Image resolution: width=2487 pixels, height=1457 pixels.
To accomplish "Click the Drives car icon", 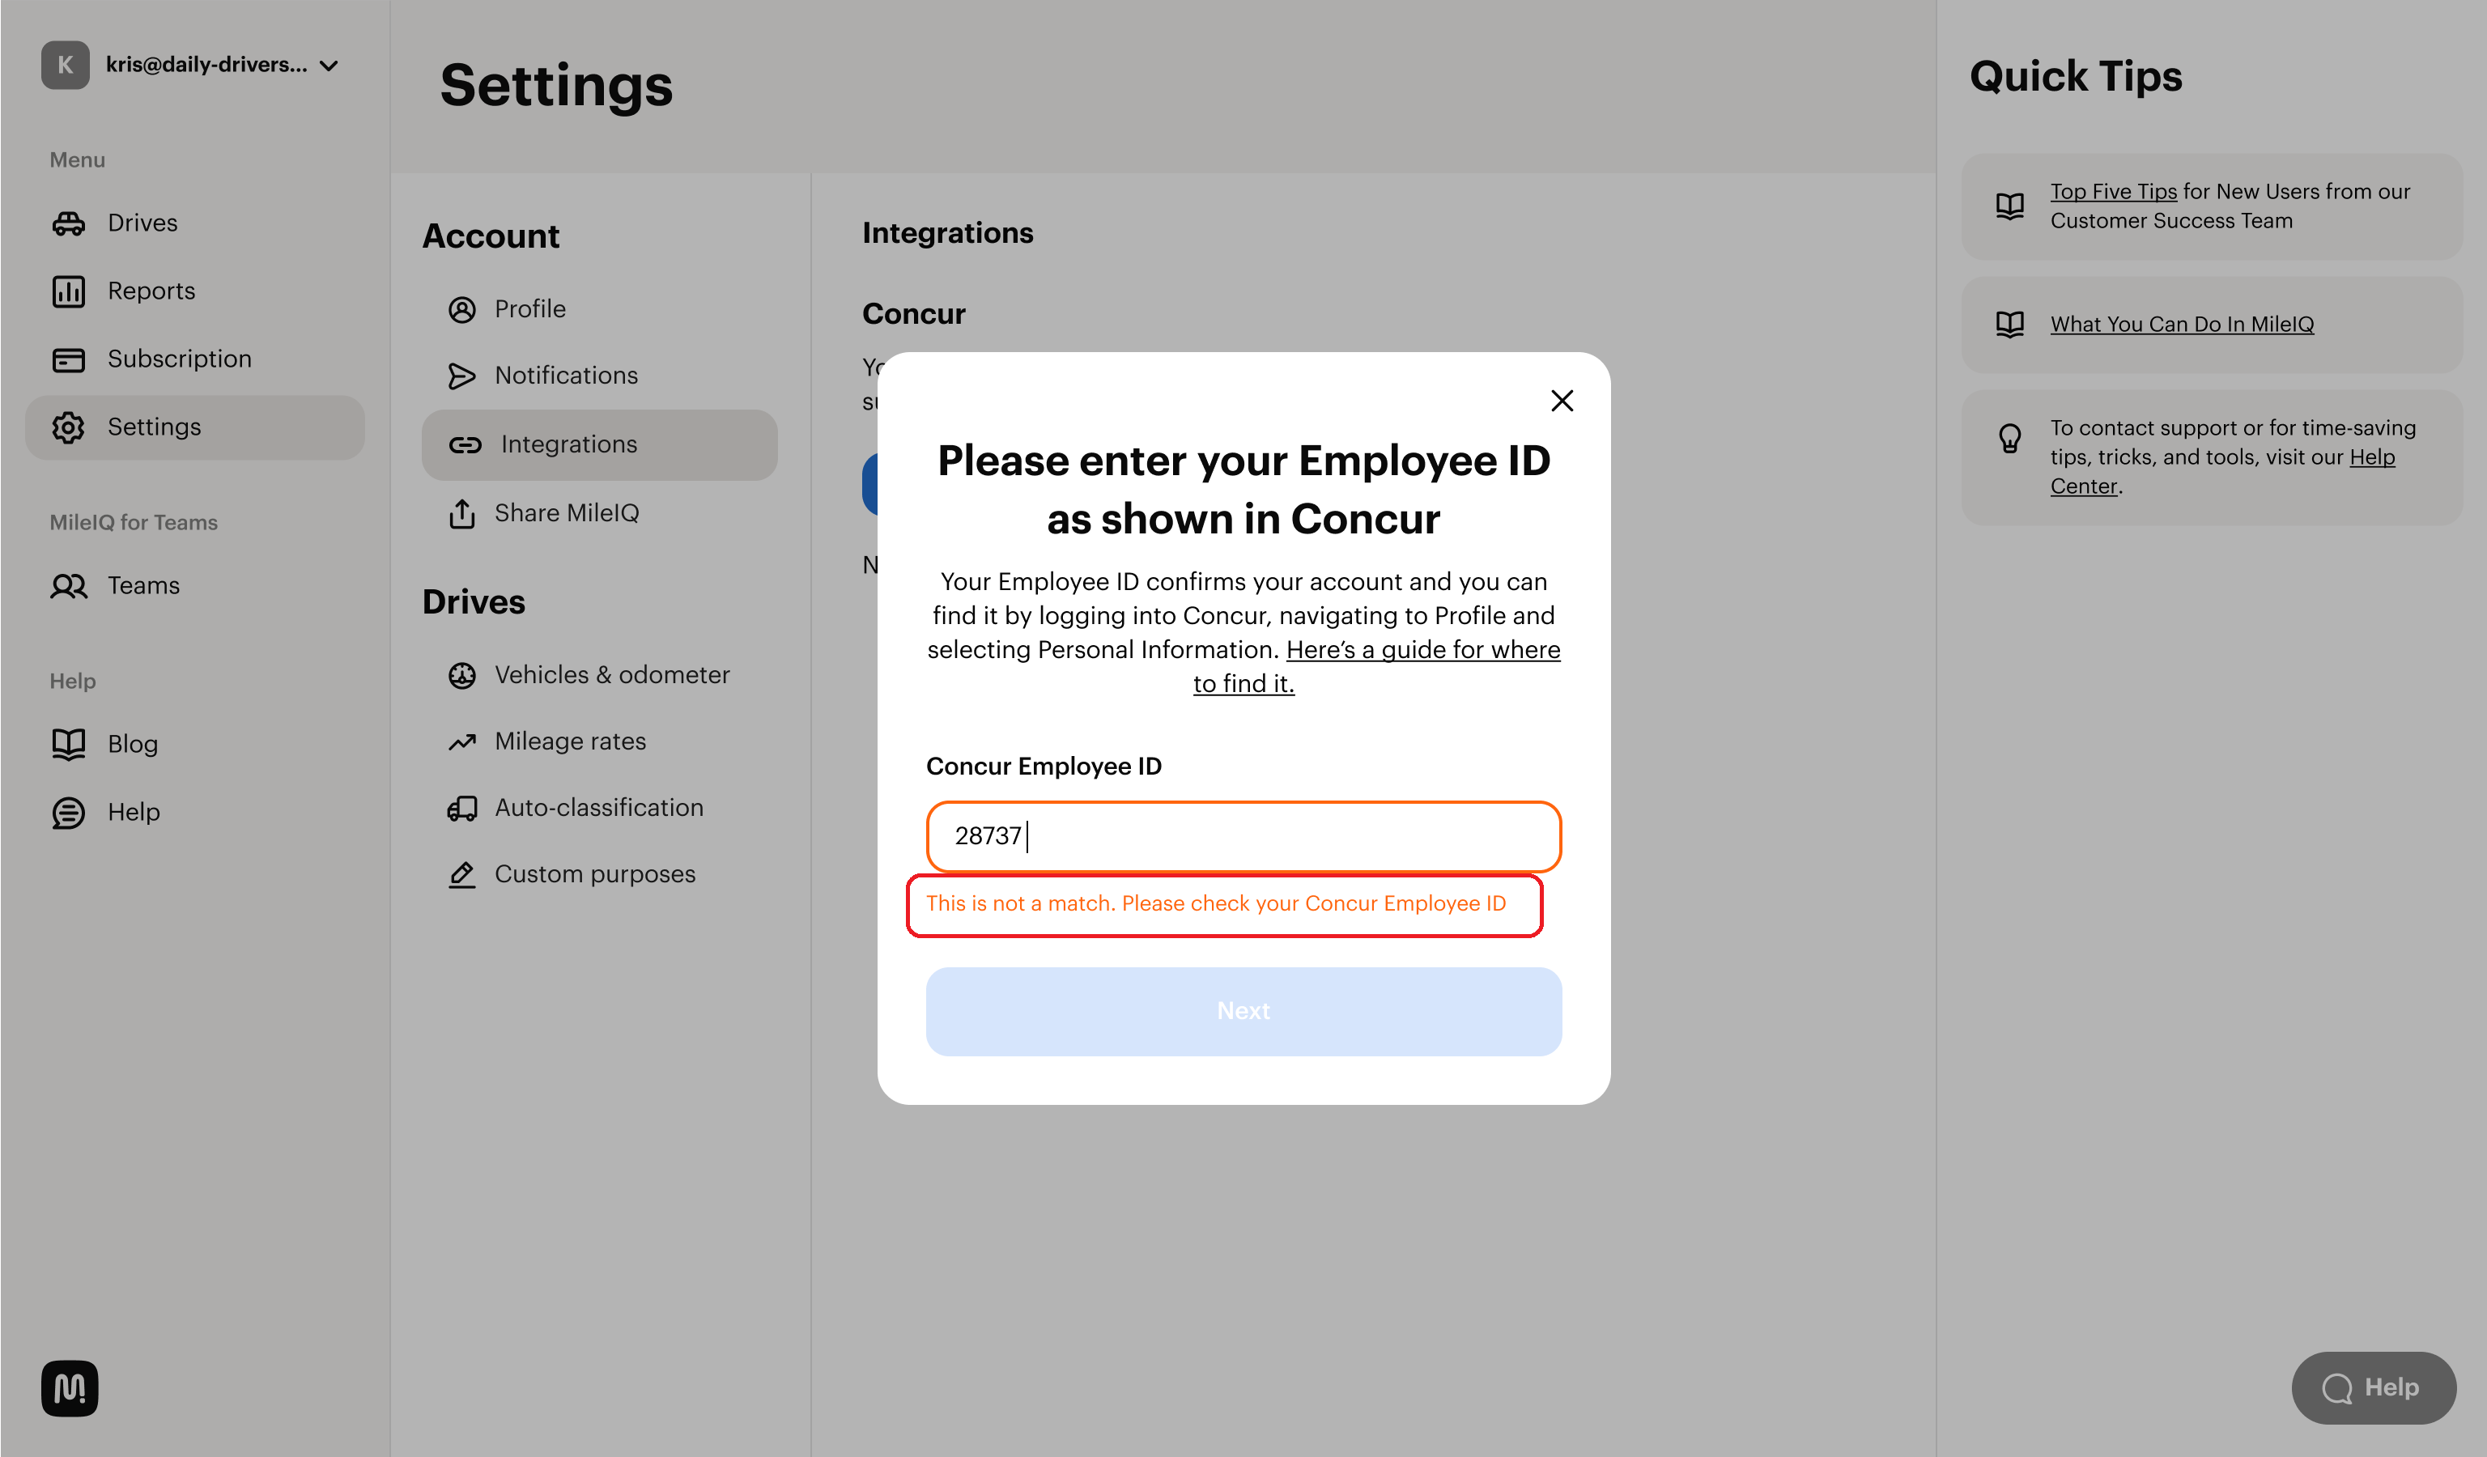I will pos(68,223).
